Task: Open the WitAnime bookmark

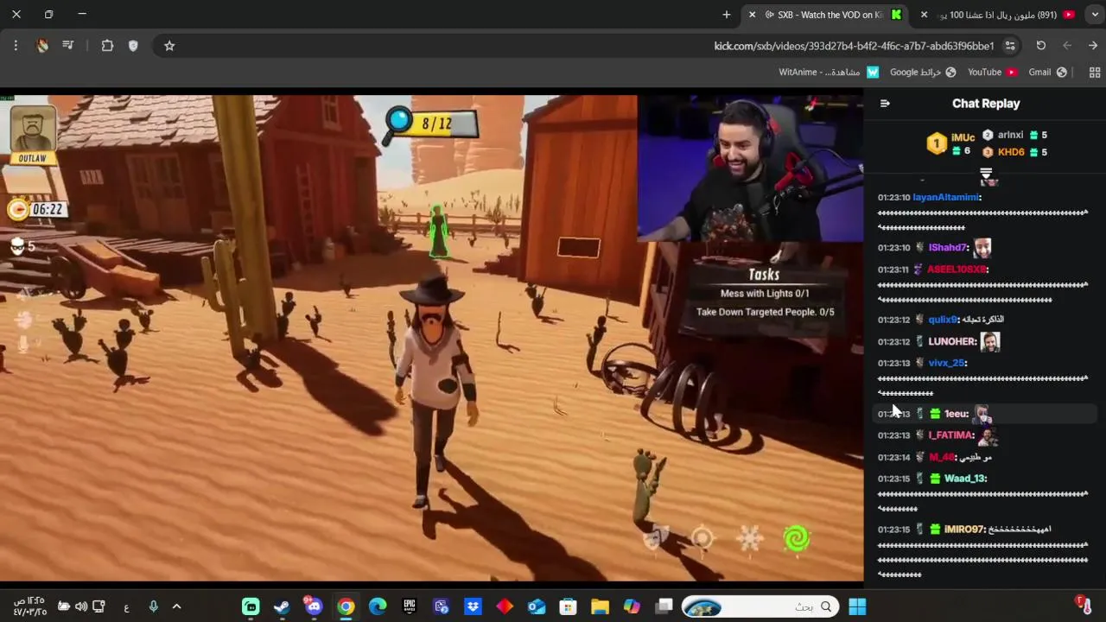Action: 829,73
